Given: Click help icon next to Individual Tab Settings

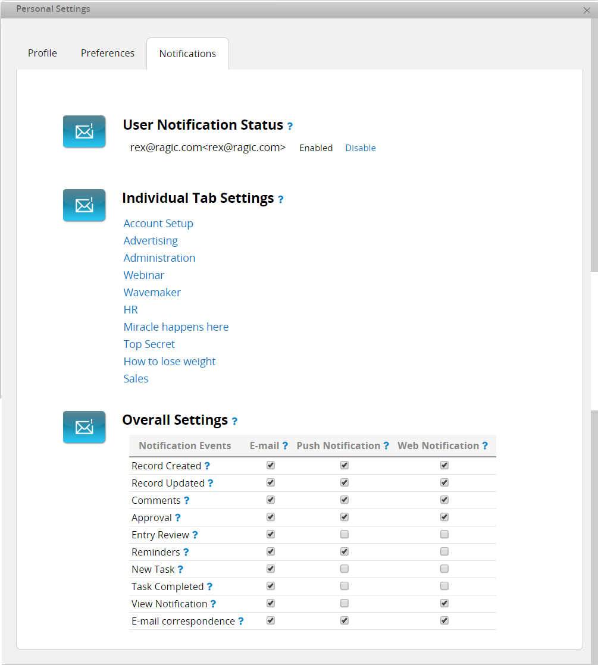Looking at the screenshot, I should tap(280, 199).
